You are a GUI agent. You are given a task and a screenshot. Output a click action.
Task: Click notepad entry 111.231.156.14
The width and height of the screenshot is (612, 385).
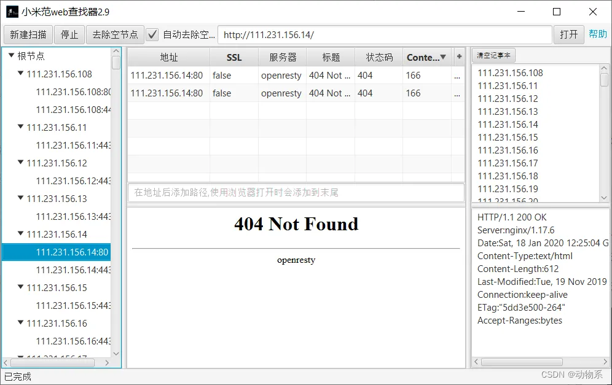click(x=508, y=125)
